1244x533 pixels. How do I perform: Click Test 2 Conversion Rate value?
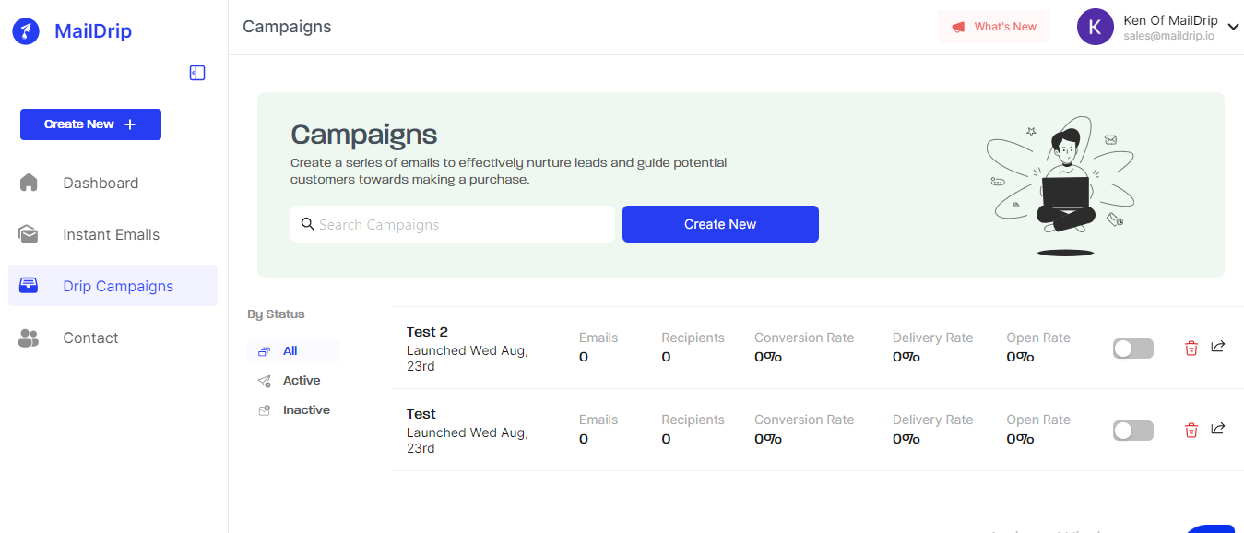click(x=768, y=357)
